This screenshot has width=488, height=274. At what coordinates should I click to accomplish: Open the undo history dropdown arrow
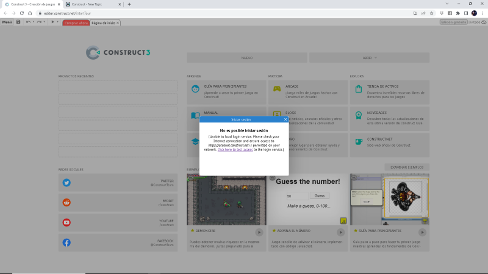click(x=34, y=22)
